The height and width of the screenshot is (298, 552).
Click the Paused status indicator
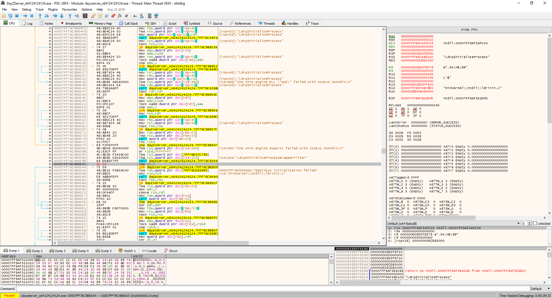tap(9, 295)
